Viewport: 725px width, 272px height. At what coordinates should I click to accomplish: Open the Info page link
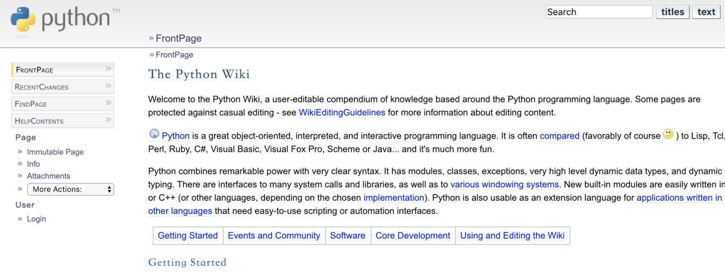(33, 164)
